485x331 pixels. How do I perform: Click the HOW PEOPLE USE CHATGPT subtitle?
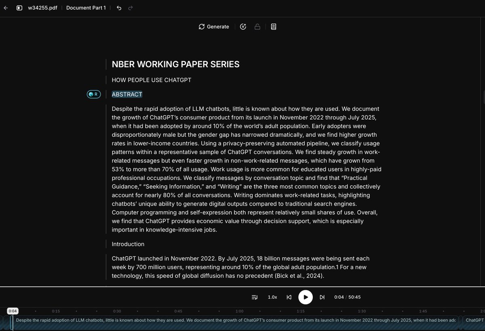click(x=152, y=80)
